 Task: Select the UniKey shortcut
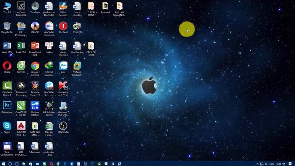click(49, 47)
